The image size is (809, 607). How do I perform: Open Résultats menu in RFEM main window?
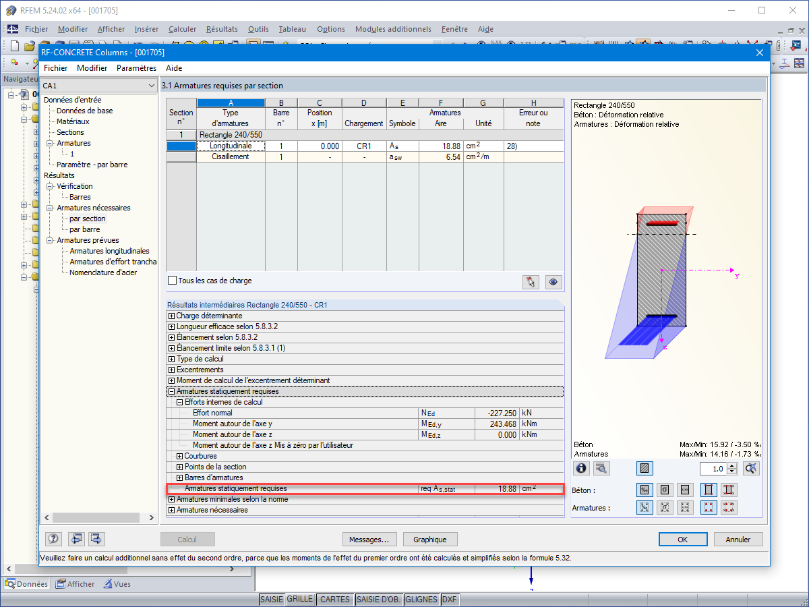click(222, 29)
